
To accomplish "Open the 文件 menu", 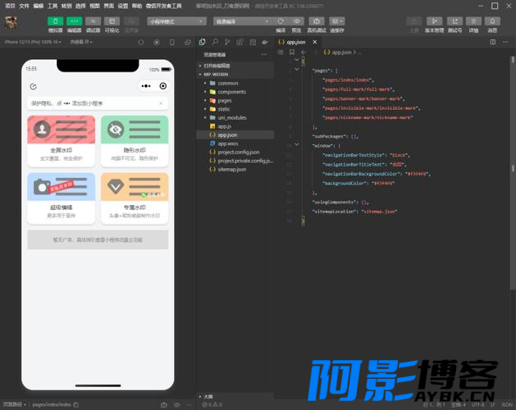I will click(24, 6).
